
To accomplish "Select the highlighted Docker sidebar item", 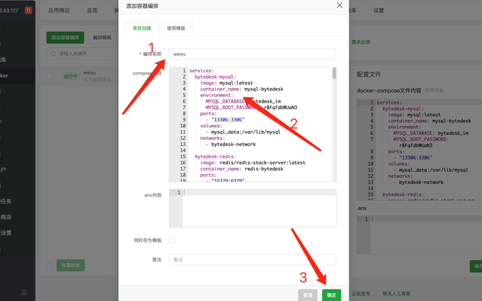I will [17, 76].
